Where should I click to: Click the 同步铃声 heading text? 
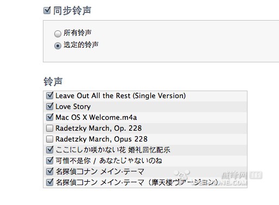(72, 10)
